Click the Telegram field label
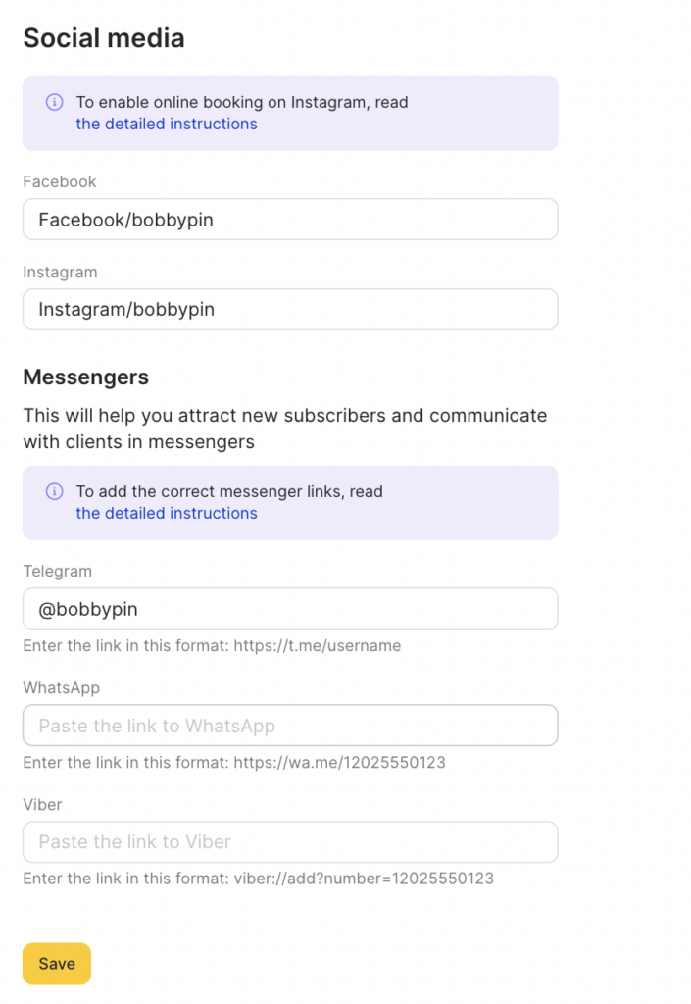691x1004 pixels. click(x=57, y=571)
